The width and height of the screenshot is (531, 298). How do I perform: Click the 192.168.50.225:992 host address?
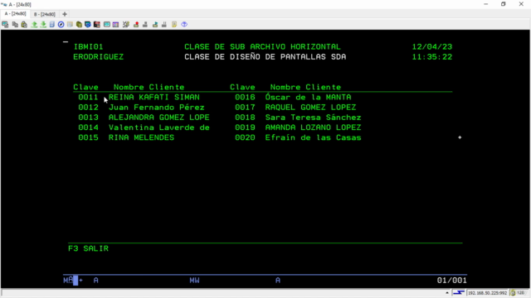coord(487,293)
